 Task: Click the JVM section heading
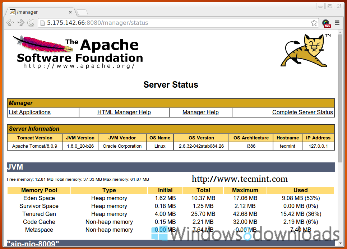(x=171, y=167)
